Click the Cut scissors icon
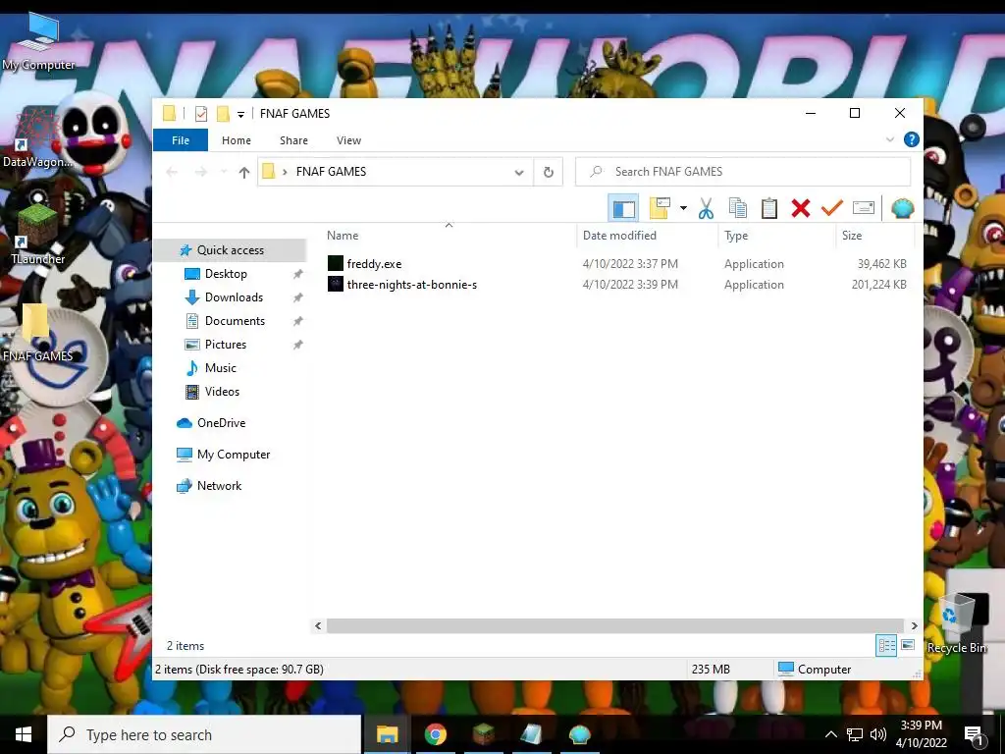This screenshot has height=754, width=1005. click(x=706, y=208)
